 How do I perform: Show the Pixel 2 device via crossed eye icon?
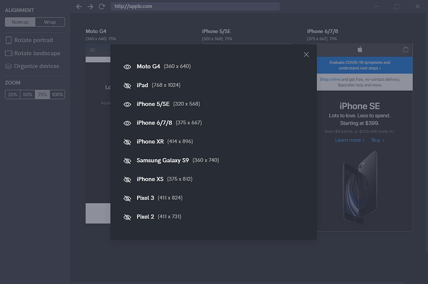pos(127,217)
